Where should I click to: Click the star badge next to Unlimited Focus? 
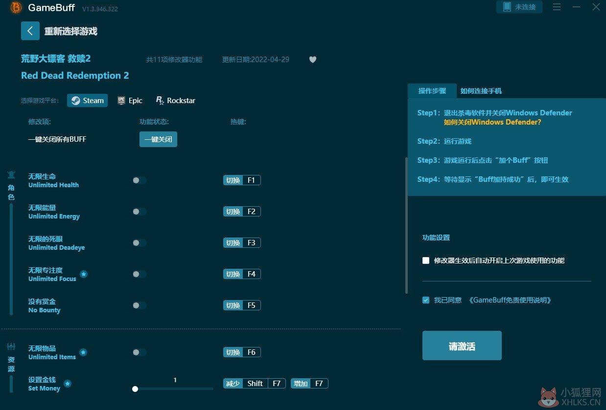click(84, 274)
